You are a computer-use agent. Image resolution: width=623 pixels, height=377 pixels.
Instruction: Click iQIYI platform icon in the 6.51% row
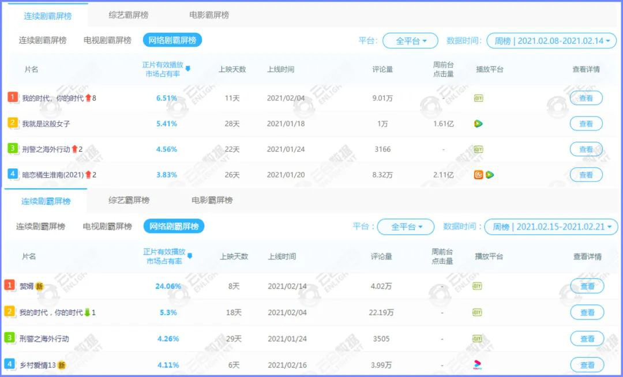(x=478, y=98)
